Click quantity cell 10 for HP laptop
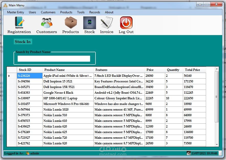 [174, 98]
